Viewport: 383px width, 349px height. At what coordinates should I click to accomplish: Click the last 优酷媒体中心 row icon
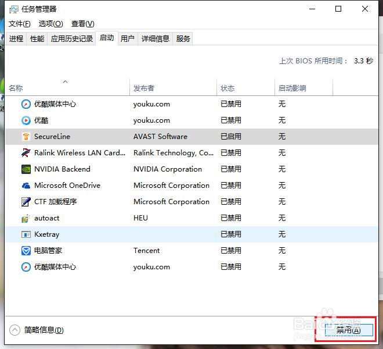pyautogui.click(x=26, y=267)
